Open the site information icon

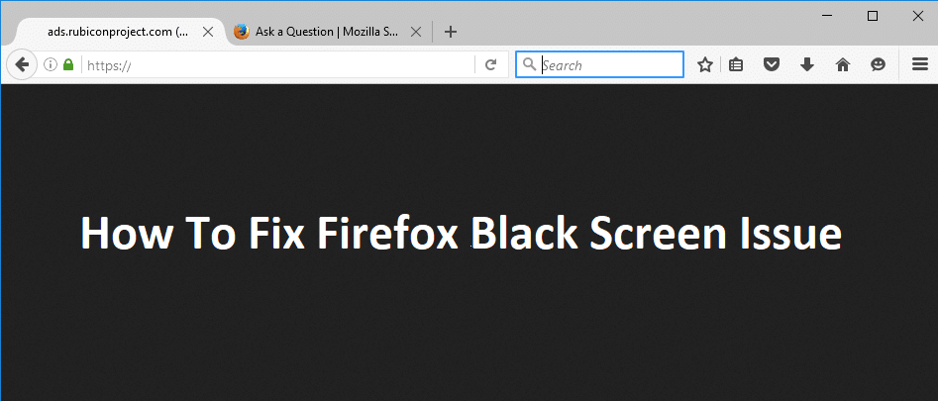click(51, 64)
